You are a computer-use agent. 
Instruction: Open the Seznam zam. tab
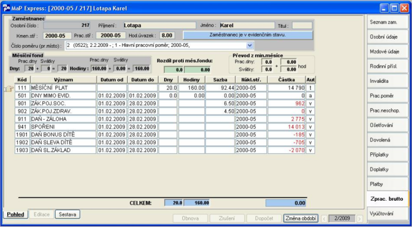tap(388, 22)
